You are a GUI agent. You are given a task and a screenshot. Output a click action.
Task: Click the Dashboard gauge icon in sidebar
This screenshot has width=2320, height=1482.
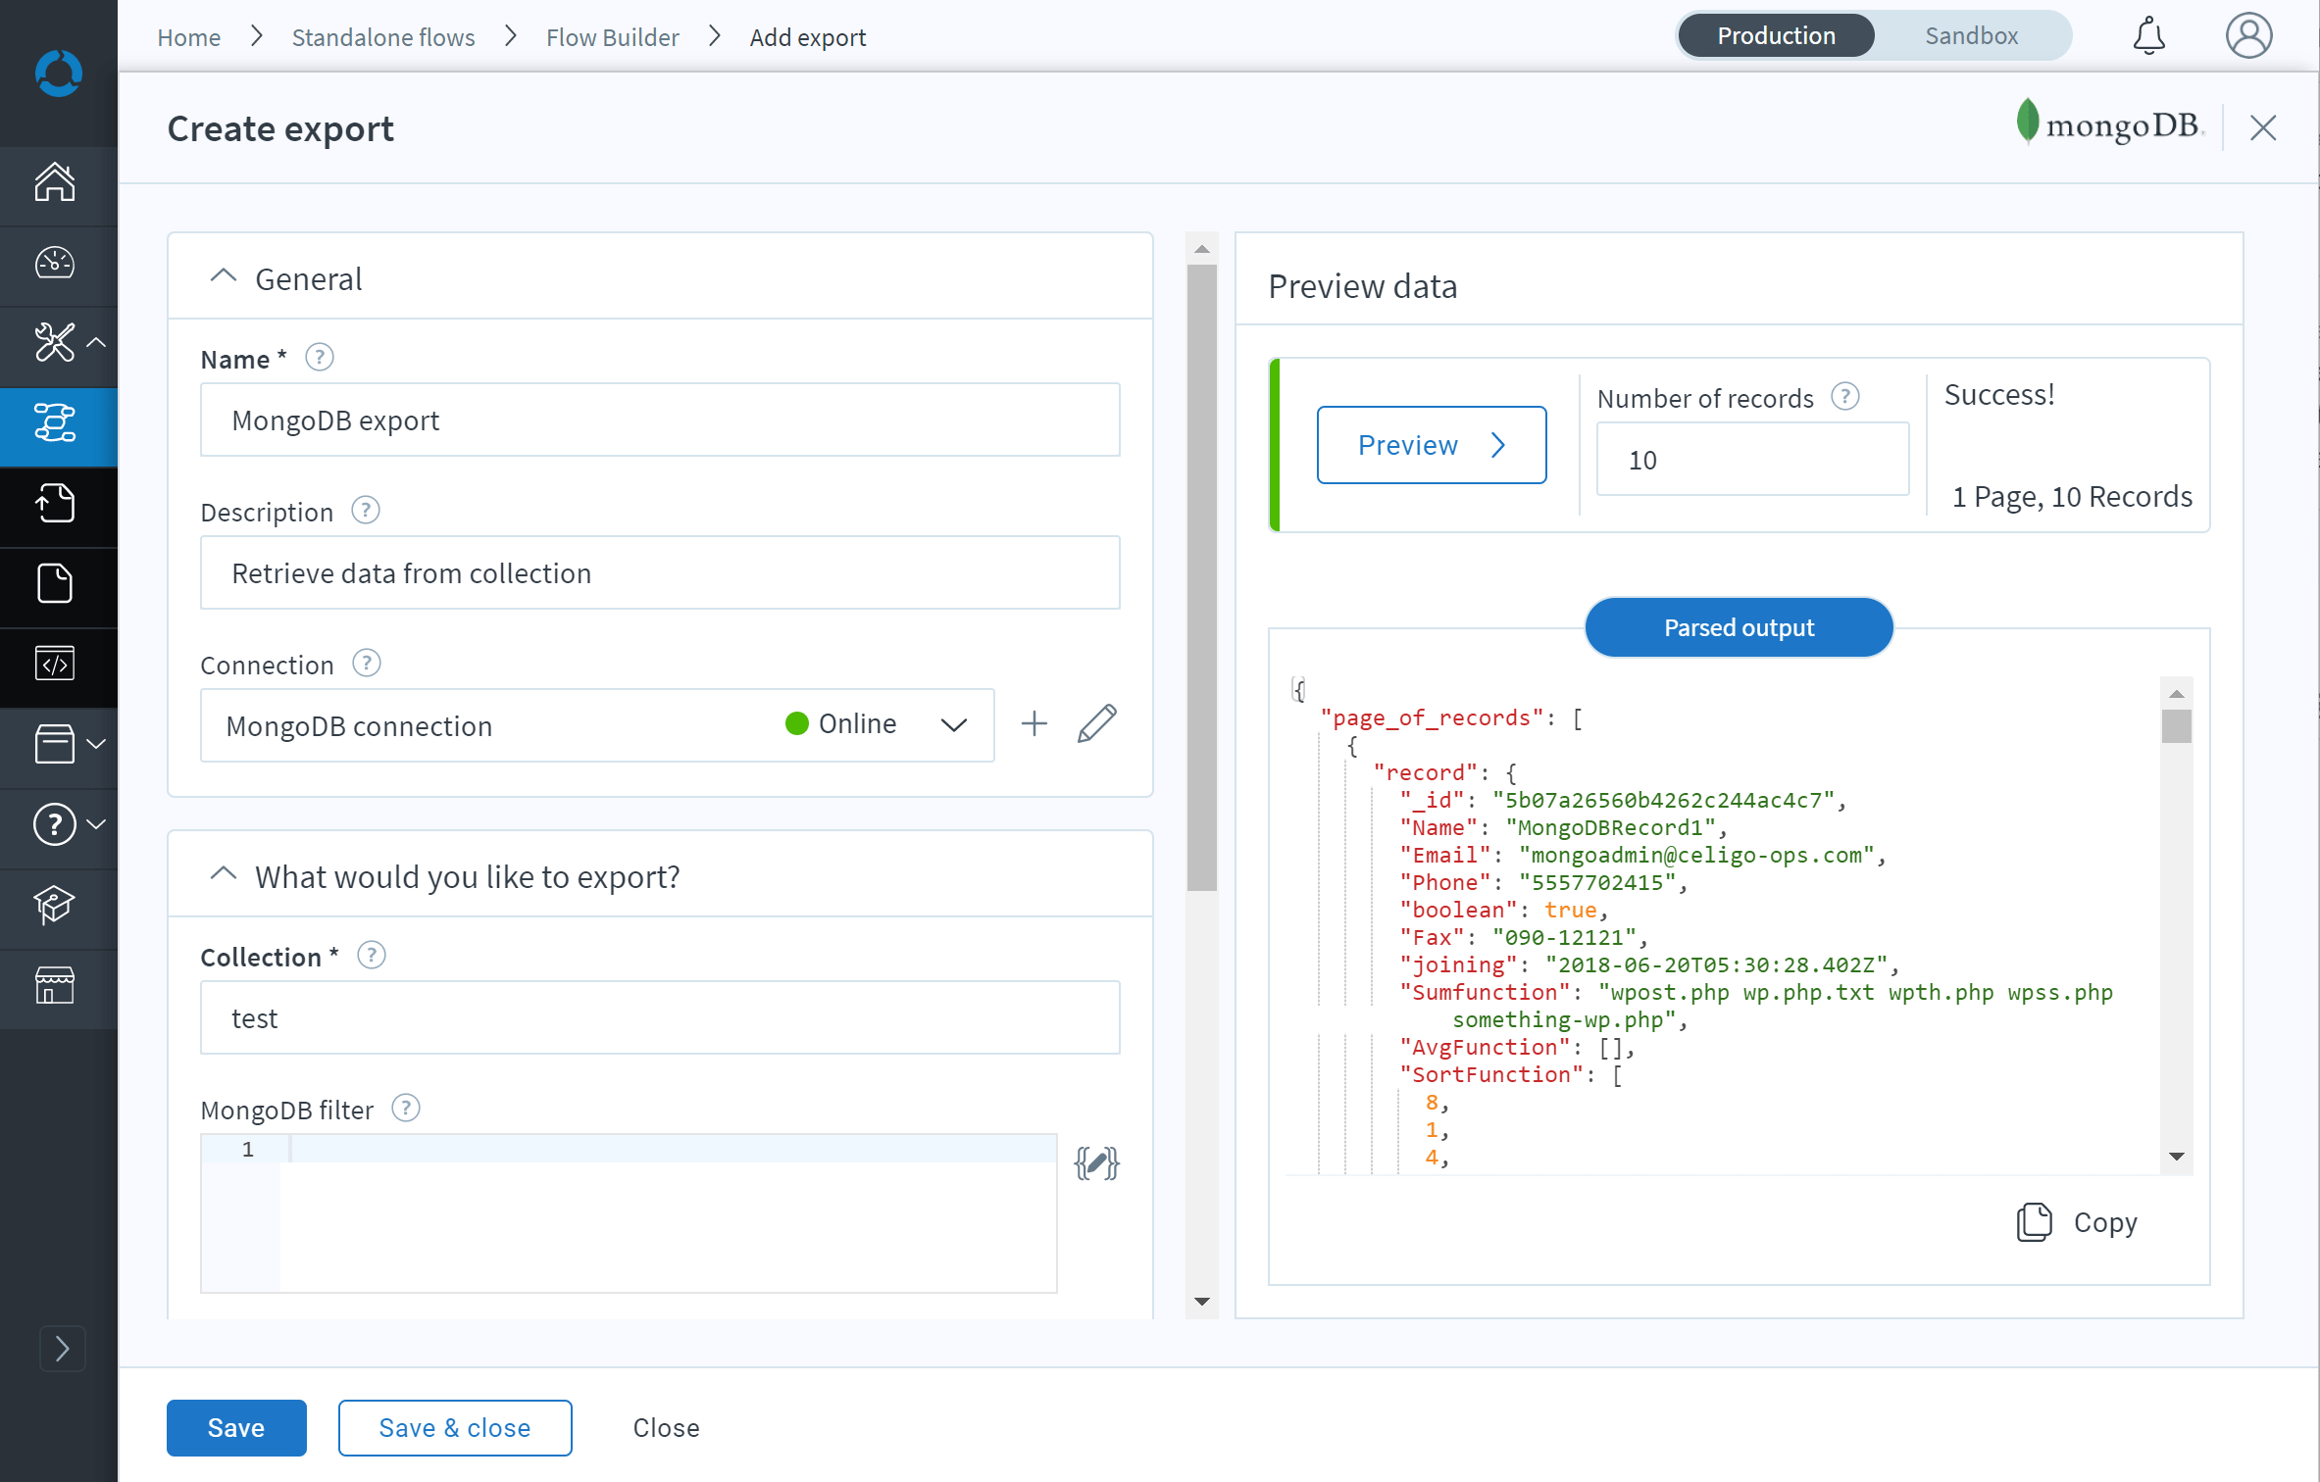tap(55, 263)
